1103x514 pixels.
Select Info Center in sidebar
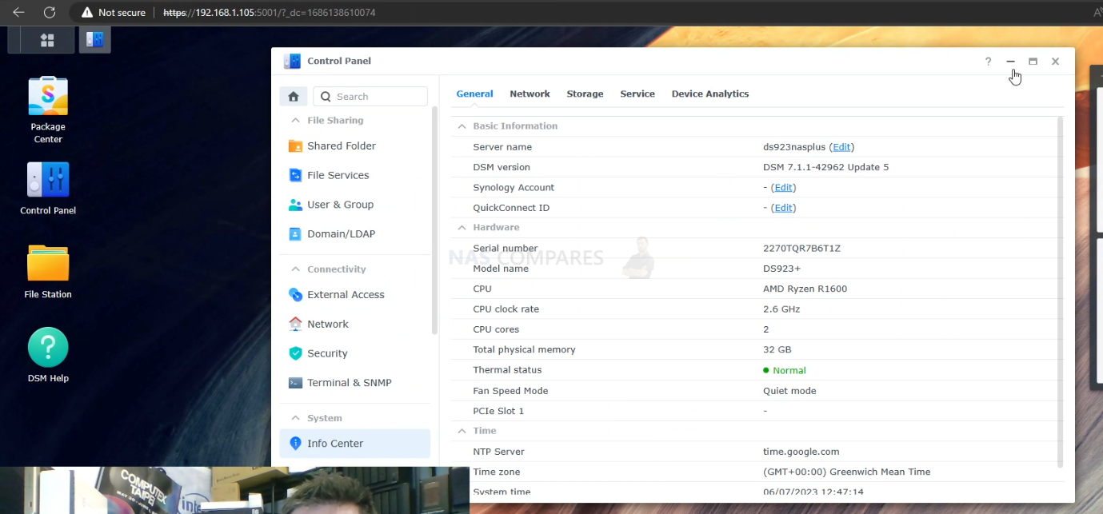pos(354,444)
